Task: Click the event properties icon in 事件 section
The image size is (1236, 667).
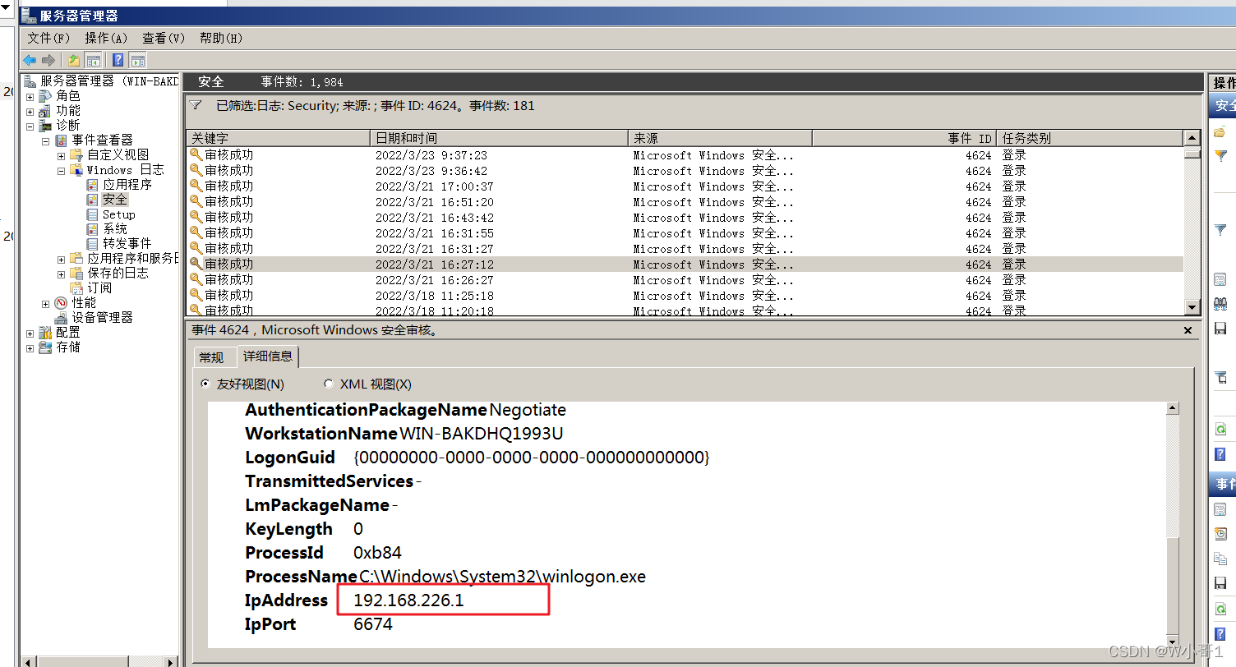Action: (1220, 509)
